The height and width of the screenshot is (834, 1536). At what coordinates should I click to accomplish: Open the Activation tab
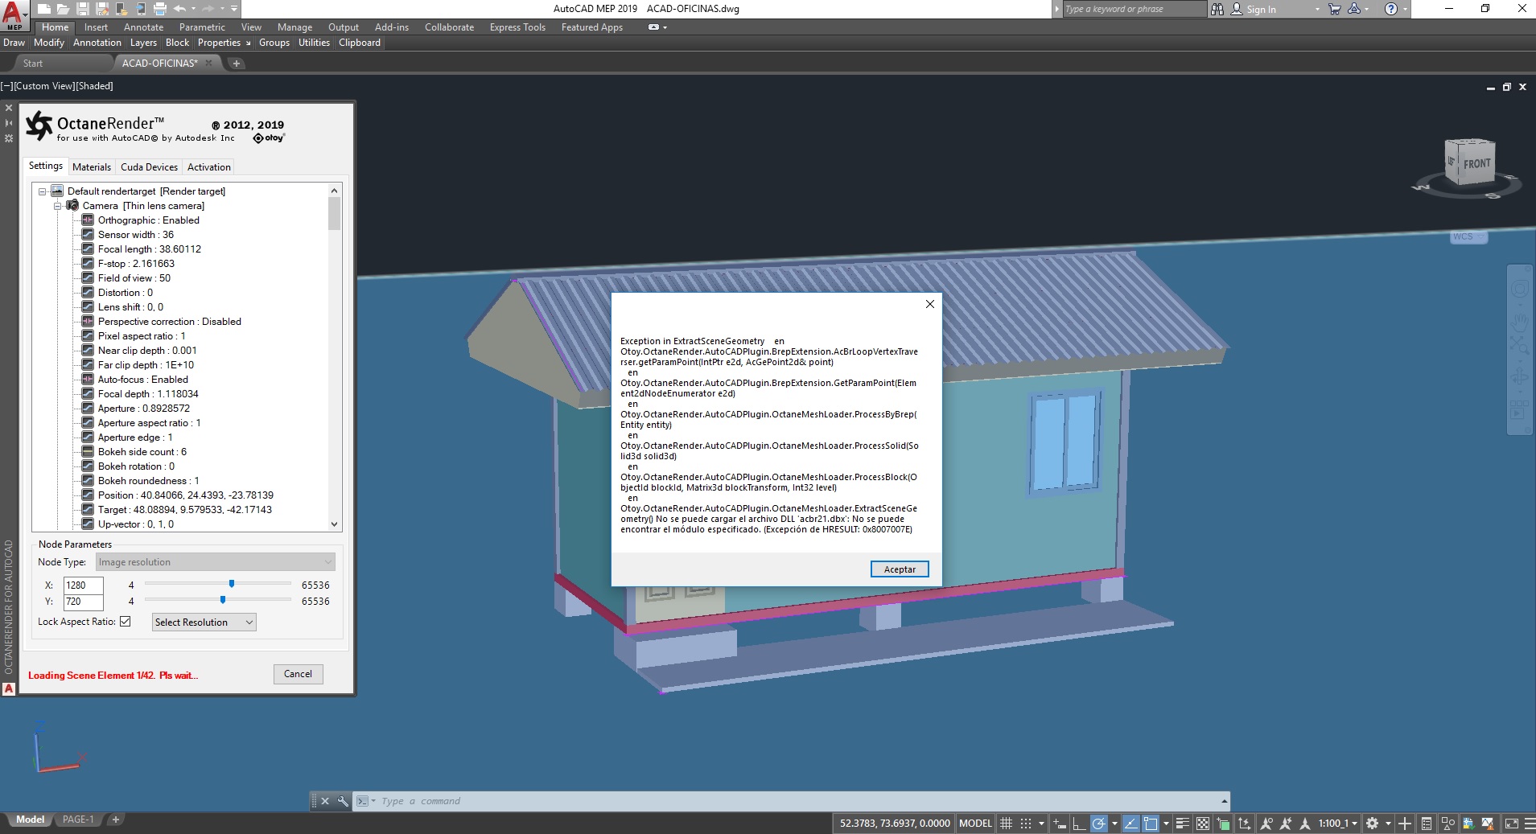click(x=209, y=166)
